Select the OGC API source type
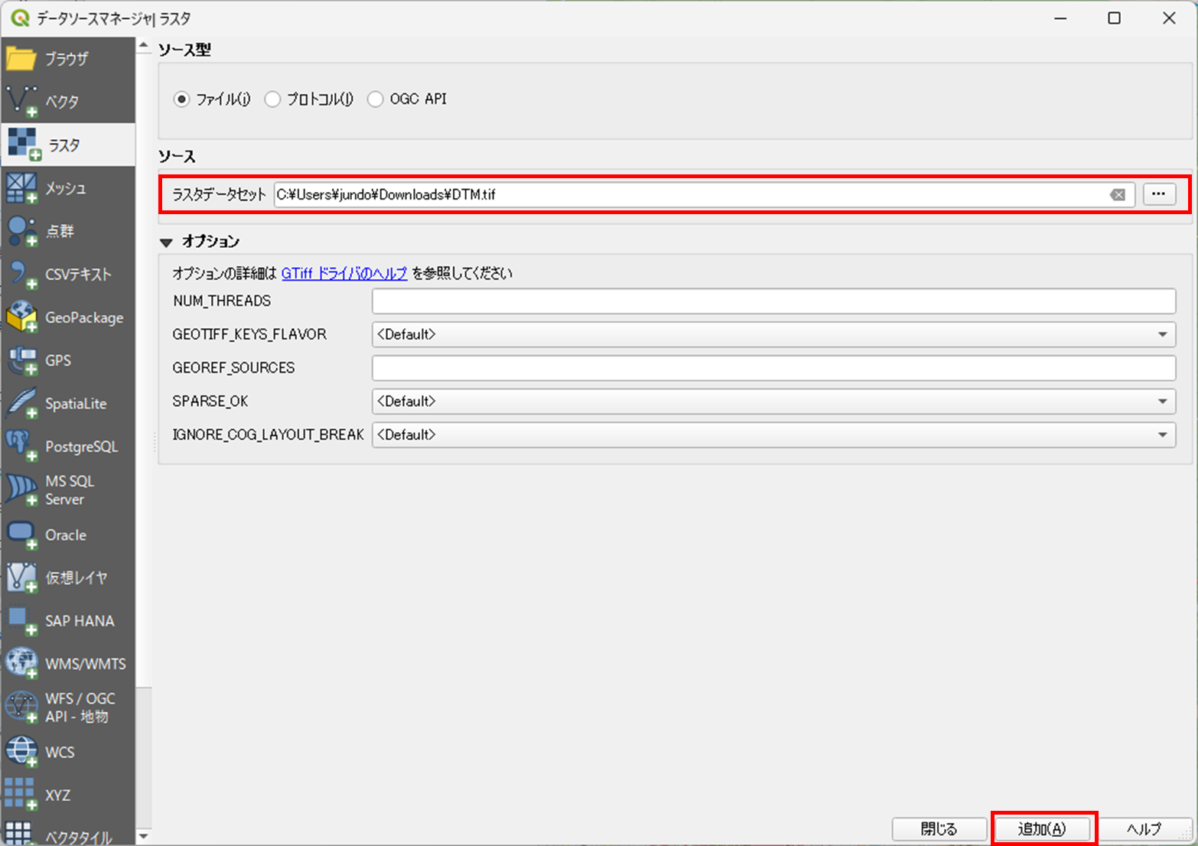This screenshot has width=1198, height=846. point(375,99)
